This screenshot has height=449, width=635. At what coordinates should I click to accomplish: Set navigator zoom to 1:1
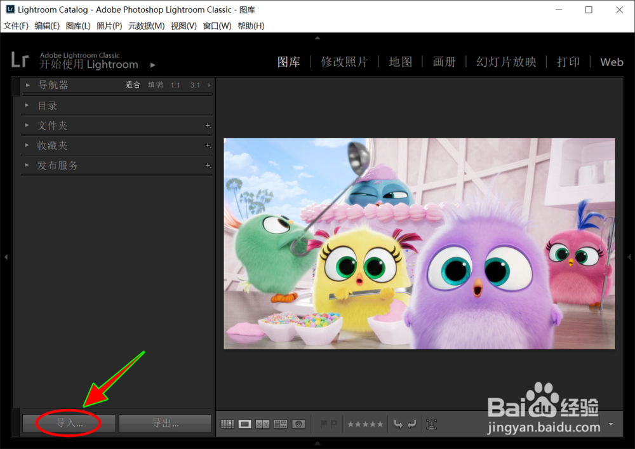coord(175,85)
